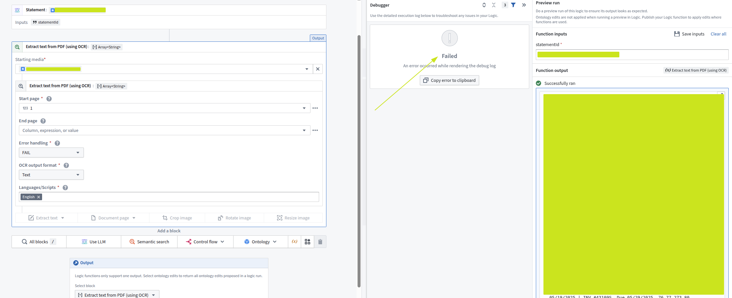Click the inner block's Array<String> type chip
The width and height of the screenshot is (732, 298).
111,86
